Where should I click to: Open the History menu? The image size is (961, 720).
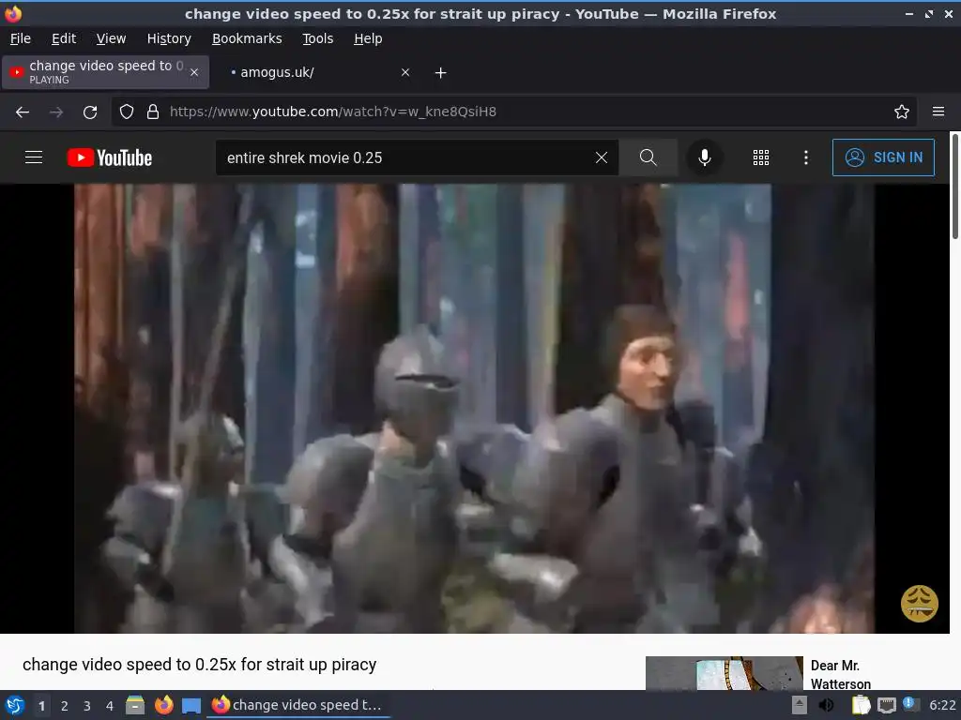[x=169, y=38]
